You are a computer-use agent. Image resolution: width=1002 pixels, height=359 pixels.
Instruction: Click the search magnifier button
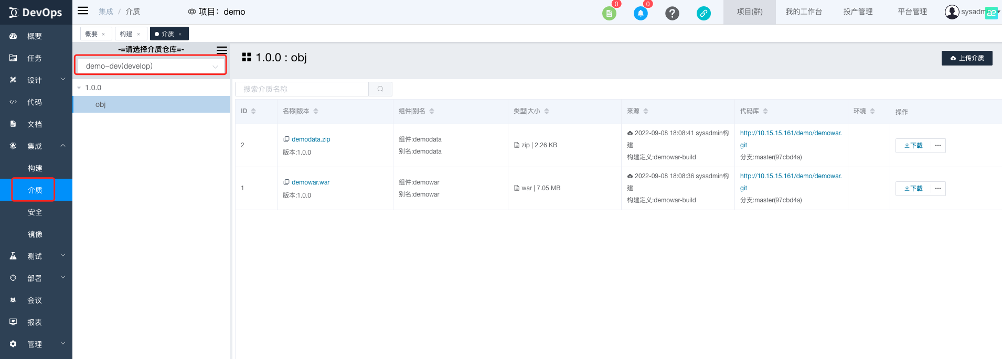point(380,89)
